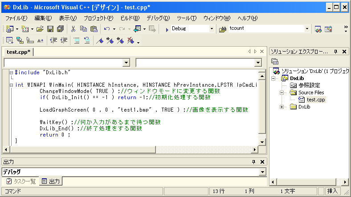The height and width of the screenshot is (197, 351).
Task: Cut selection with the scissors icon
Action: pyautogui.click(x=73, y=29)
